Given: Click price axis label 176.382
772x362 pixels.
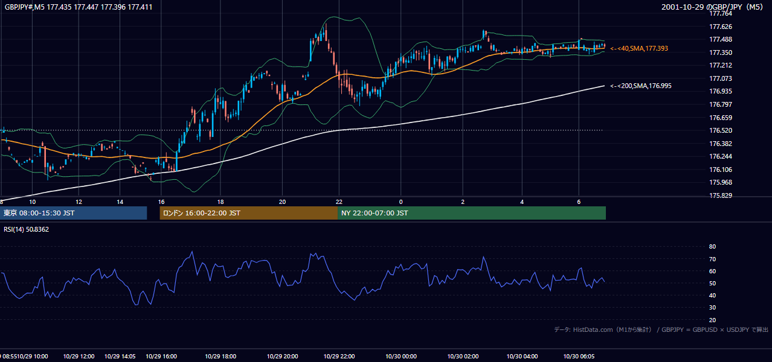Looking at the screenshot, I should pos(720,144).
